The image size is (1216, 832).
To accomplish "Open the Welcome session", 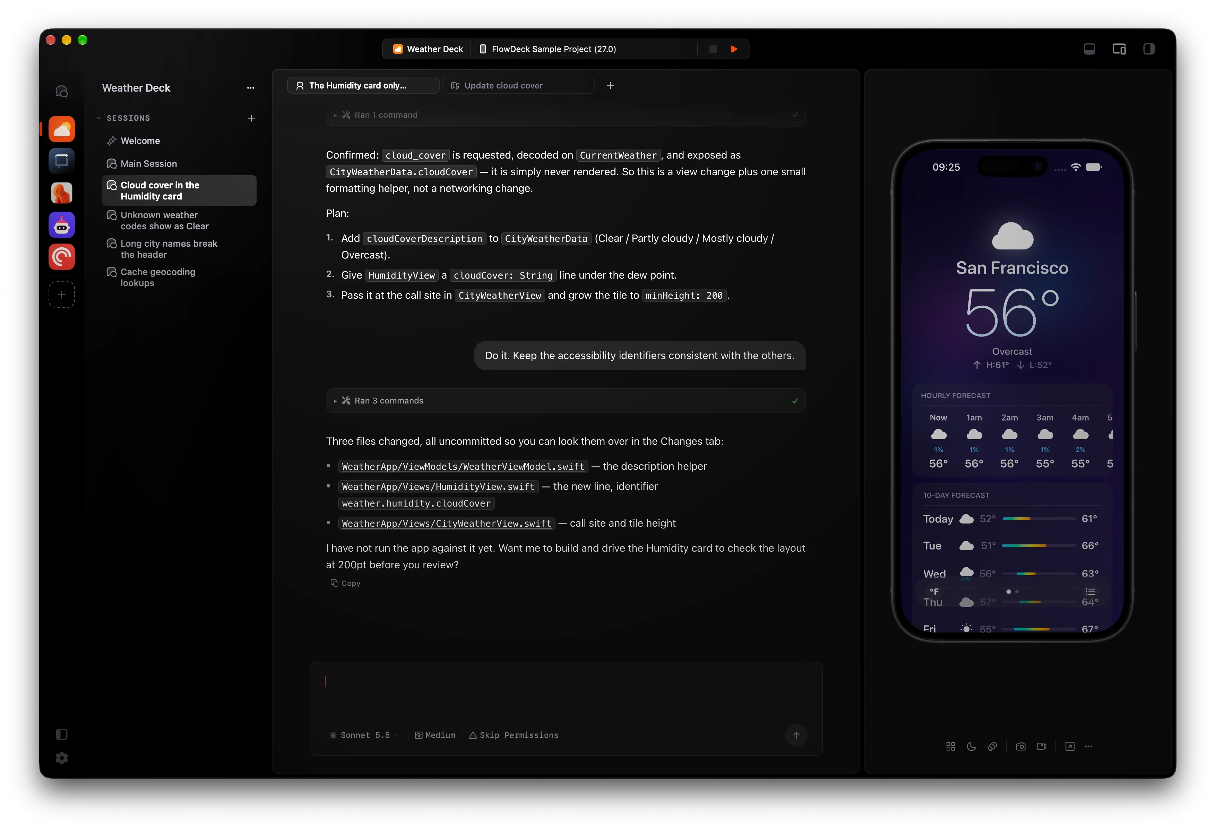I will coord(179,141).
